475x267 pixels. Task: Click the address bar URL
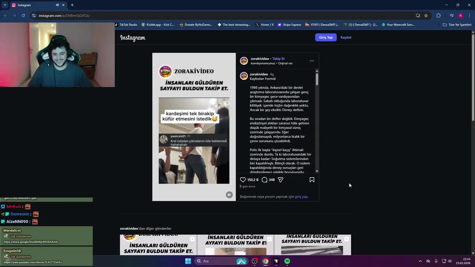64,16
